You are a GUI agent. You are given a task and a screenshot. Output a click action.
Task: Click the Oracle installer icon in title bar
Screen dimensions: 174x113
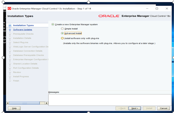pos(9,8)
